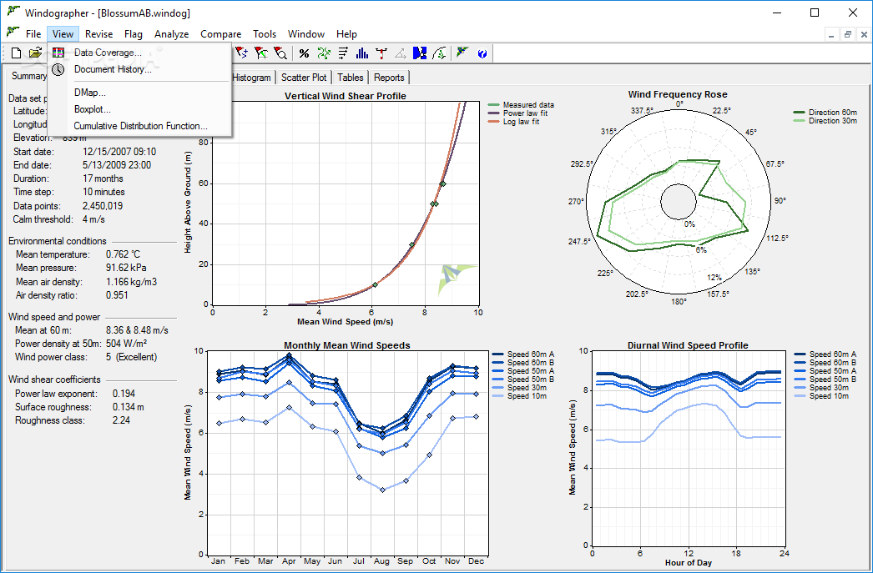
Task: Click the grayed-out triangle toolbar icon
Action: tap(400, 53)
